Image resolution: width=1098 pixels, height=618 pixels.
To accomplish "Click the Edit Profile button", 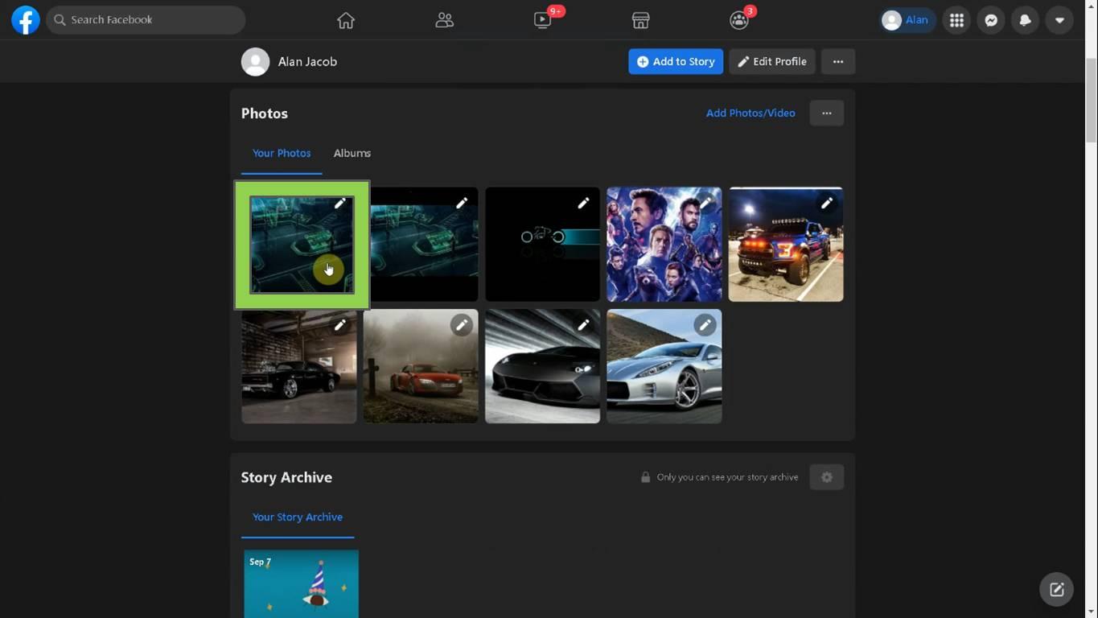I will [772, 62].
